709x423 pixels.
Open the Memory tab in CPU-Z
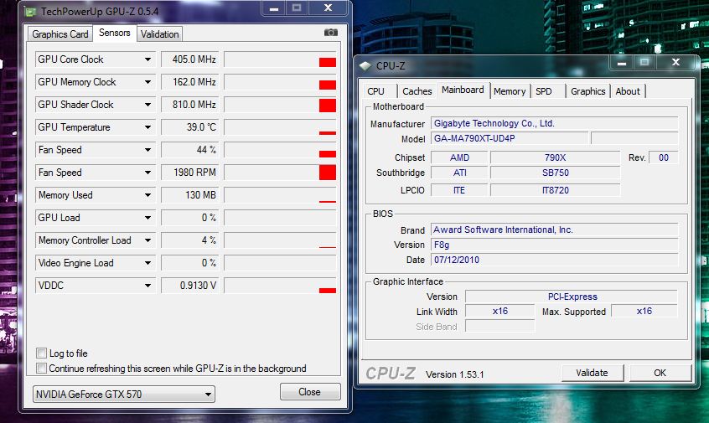510,91
